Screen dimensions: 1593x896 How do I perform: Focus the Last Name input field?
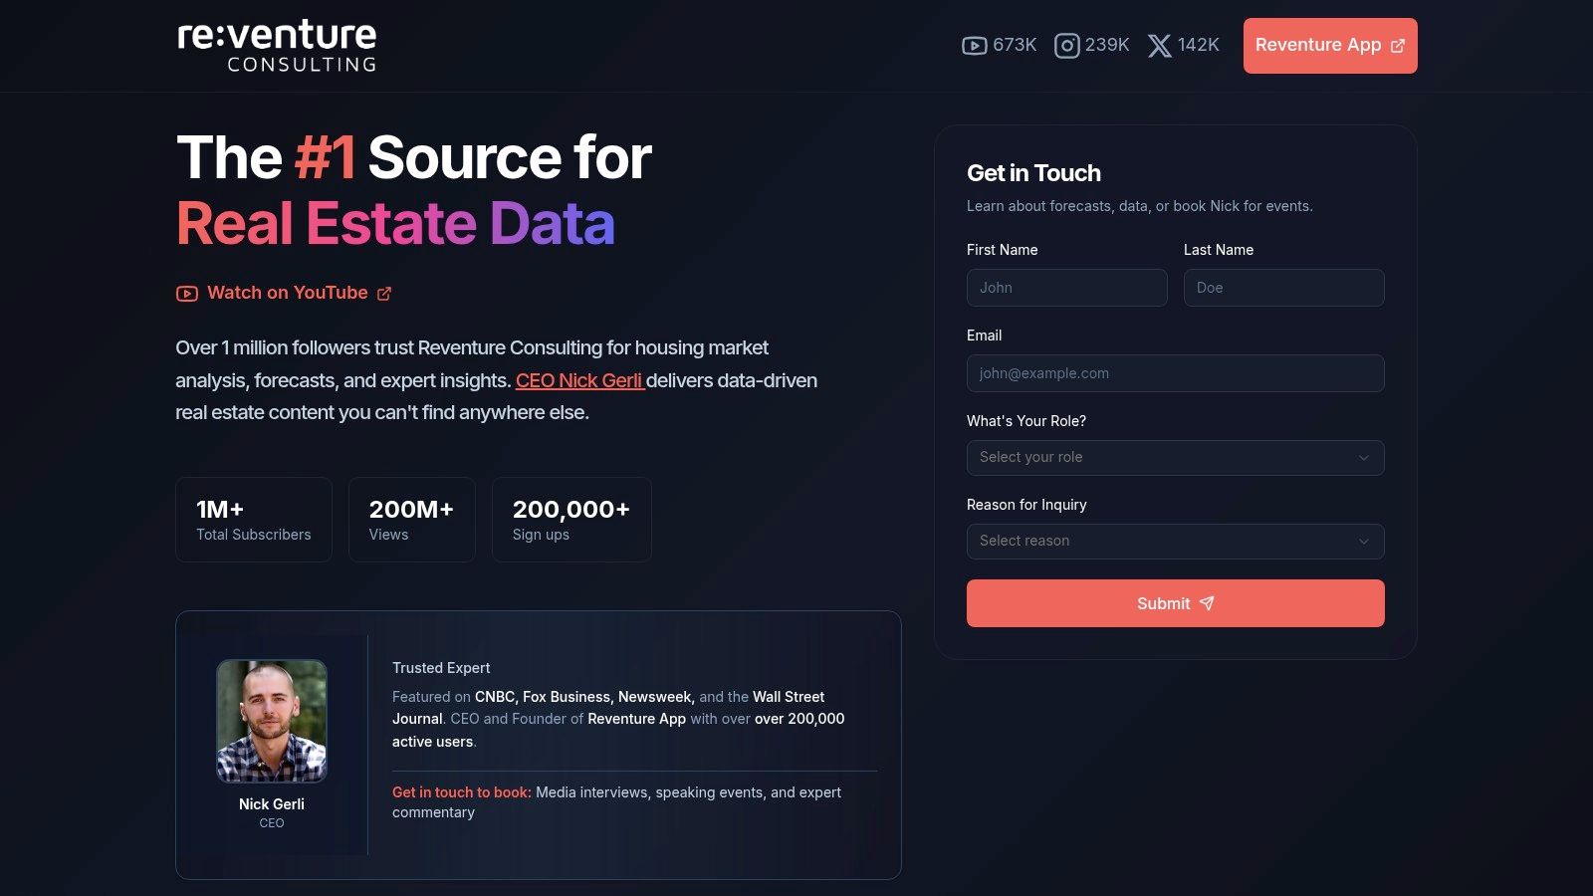[1284, 288]
